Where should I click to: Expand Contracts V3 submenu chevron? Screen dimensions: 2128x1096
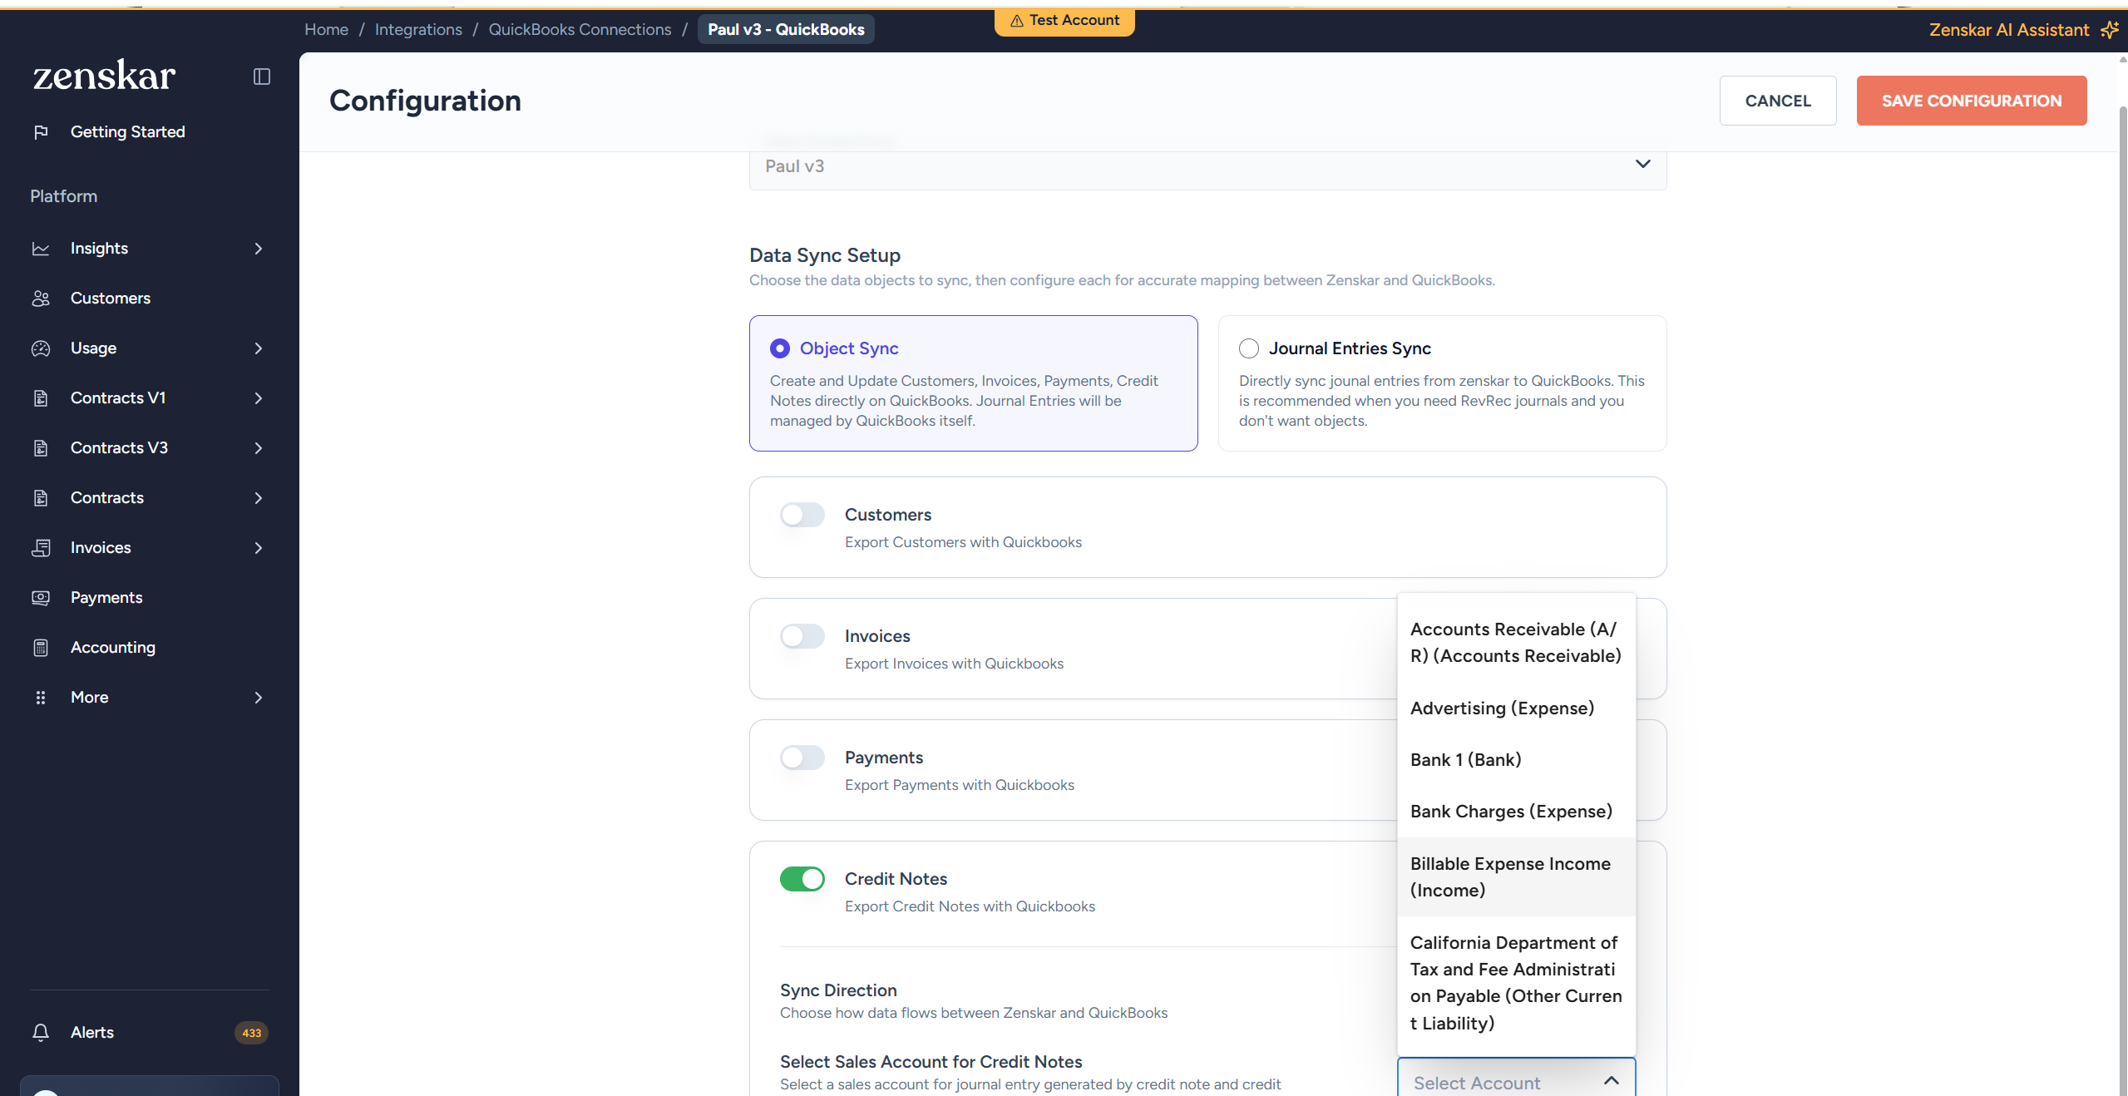[x=259, y=448]
